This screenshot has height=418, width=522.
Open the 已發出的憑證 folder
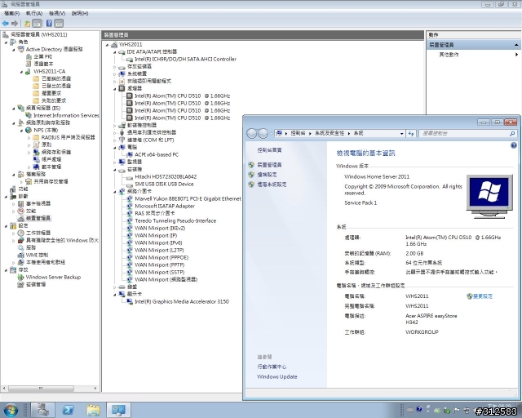(x=56, y=86)
